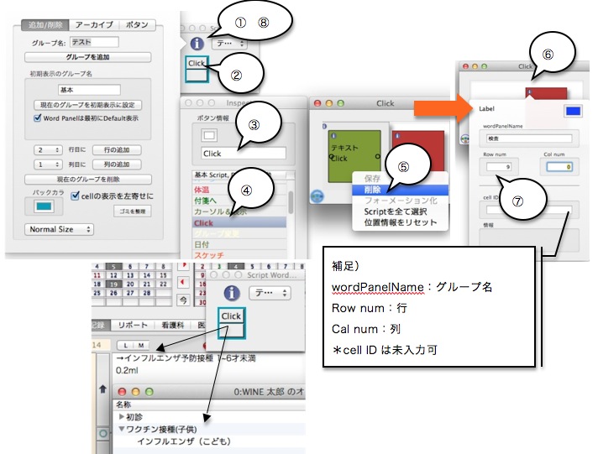Viewport: 598px width, 454px height.
Task: Click the info icon in lower Script Word panel
Action: pos(231,293)
